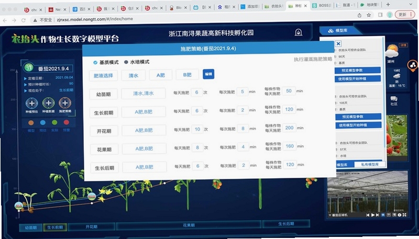Screen dimensions: 419x239
Task: Click the green crop avatar beside 番茄2021.9.4
Action: pyautogui.click(x=28, y=67)
